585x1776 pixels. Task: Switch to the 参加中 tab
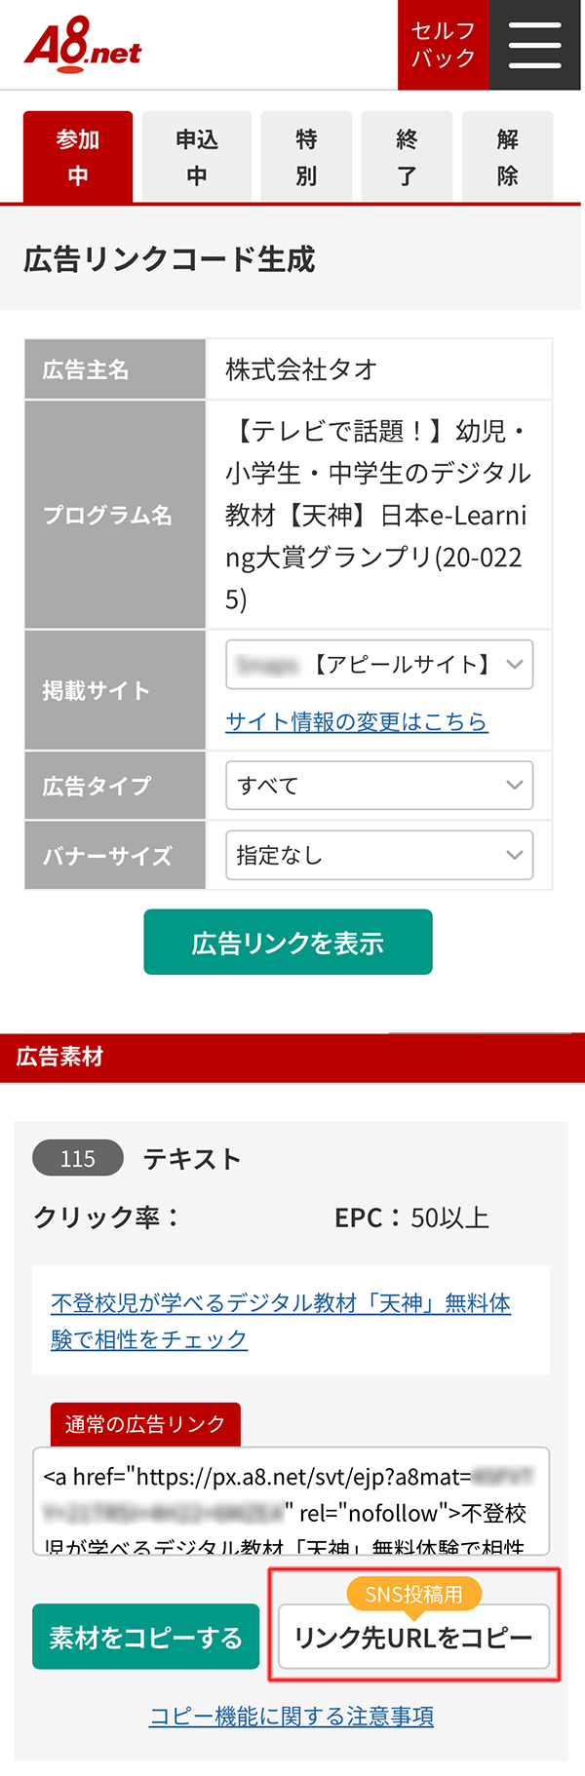78,157
